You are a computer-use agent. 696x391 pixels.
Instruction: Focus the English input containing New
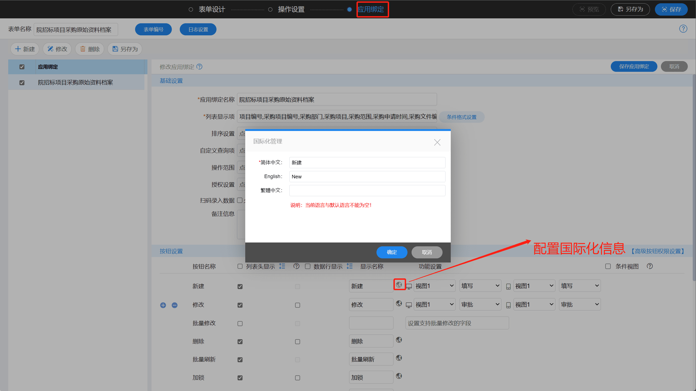(x=367, y=177)
